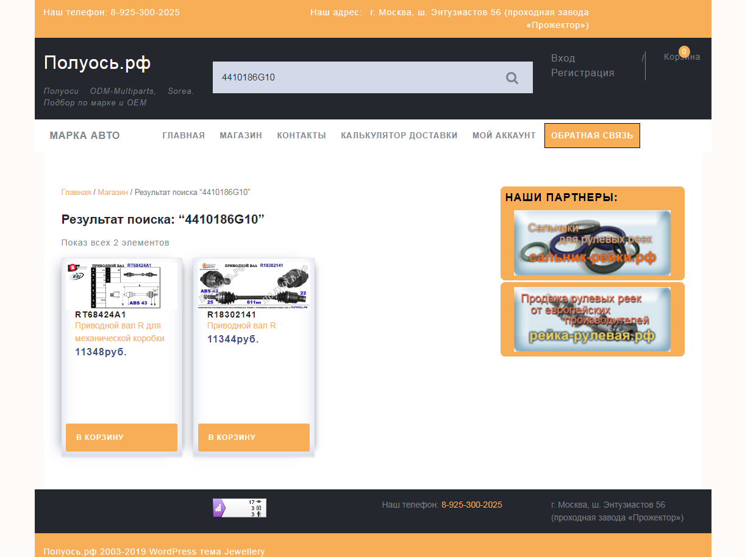Open the МАГАЗИН menu item

(x=241, y=136)
